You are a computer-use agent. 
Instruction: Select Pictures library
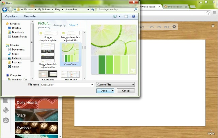tap(16, 58)
